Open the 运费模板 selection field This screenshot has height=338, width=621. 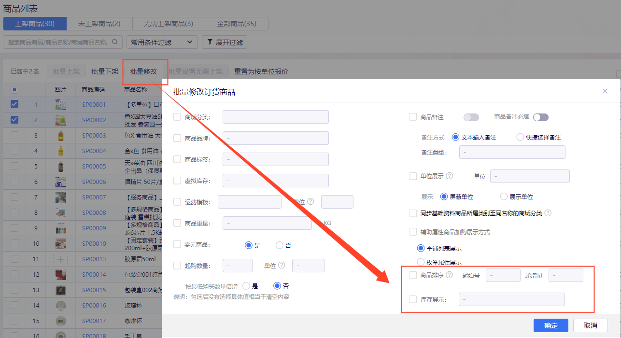250,202
